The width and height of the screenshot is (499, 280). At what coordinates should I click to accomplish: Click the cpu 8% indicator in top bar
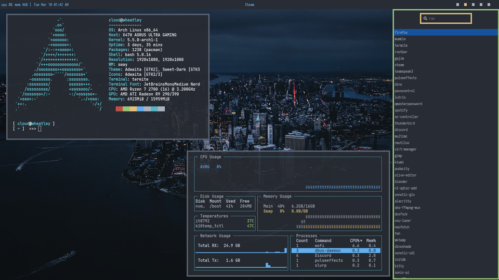pos(7,5)
